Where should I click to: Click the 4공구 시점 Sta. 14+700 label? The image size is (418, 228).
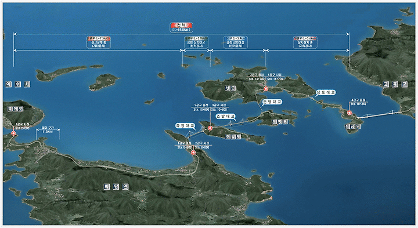(x=275, y=77)
